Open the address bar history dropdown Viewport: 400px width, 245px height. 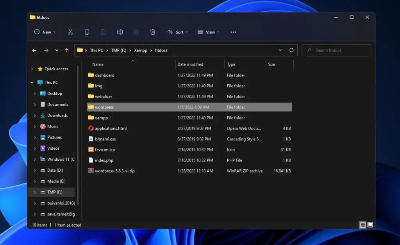tap(280, 50)
